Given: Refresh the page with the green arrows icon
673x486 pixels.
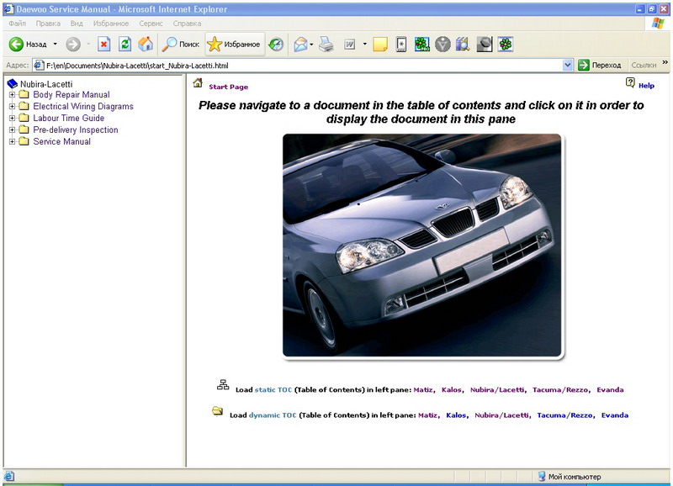Looking at the screenshot, I should click(x=125, y=45).
